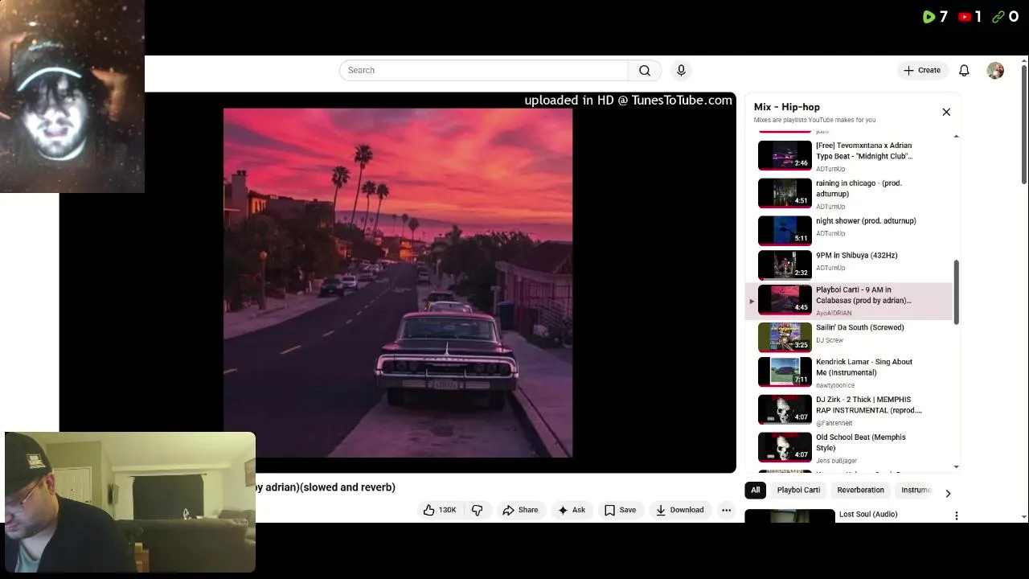The height and width of the screenshot is (579, 1029).
Task: Play night shower (prod. adturnup) thumbnail
Action: point(785,230)
